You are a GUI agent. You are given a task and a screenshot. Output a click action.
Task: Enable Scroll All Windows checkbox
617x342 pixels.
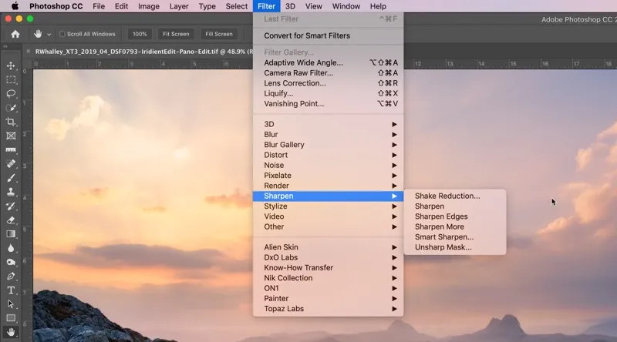[62, 34]
